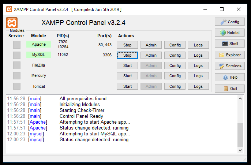Click the 'Control Panel Ready' log line
Viewport: 251px width, 165px height.
click(81, 116)
